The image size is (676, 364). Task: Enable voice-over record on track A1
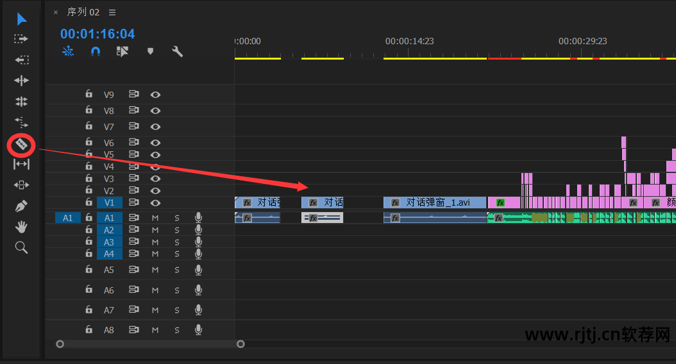pyautogui.click(x=198, y=217)
